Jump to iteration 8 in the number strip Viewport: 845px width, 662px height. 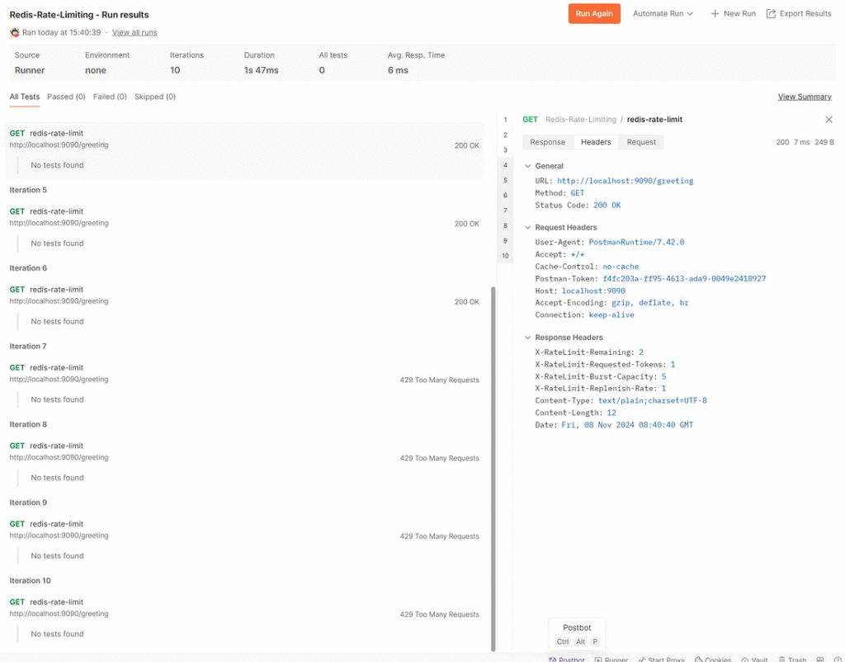tap(505, 225)
